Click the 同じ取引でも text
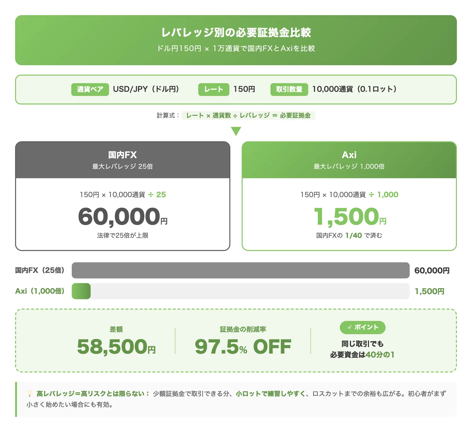Screen dimensions: 472x432 pos(362,344)
